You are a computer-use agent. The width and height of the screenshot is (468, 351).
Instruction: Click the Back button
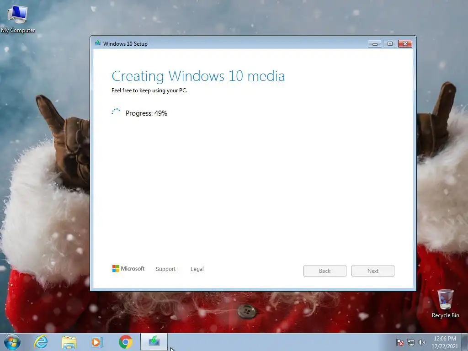pos(325,271)
